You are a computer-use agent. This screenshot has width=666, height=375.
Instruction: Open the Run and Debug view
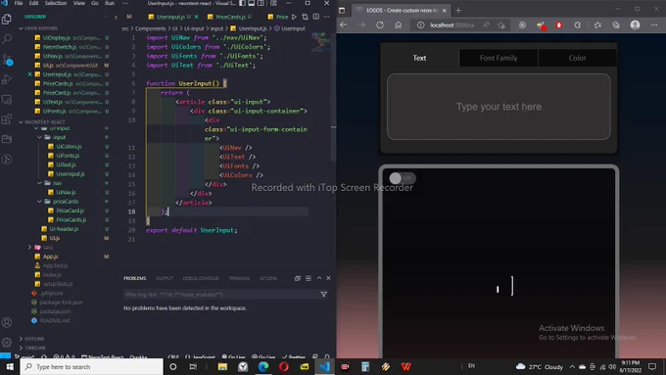7,79
